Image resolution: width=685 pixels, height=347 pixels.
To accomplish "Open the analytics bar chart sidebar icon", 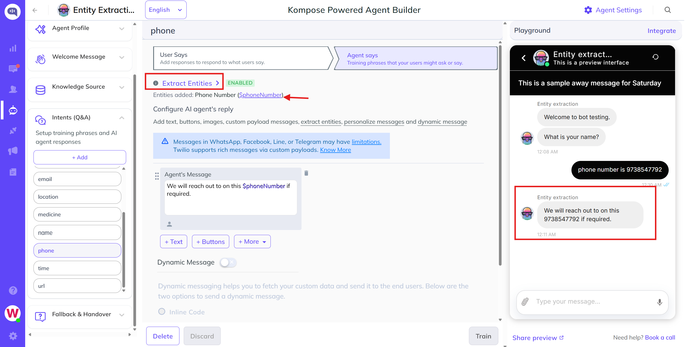I will pyautogui.click(x=13, y=48).
